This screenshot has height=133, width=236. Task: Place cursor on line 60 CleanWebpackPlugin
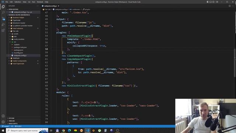(79, 56)
